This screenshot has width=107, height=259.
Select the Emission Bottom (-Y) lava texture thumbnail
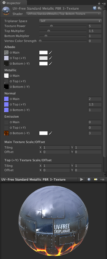[6, 133]
